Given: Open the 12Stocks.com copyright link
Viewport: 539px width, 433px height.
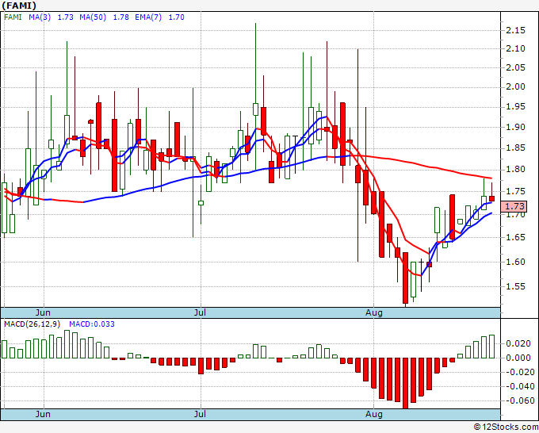Looking at the screenshot, I should coord(506,427).
